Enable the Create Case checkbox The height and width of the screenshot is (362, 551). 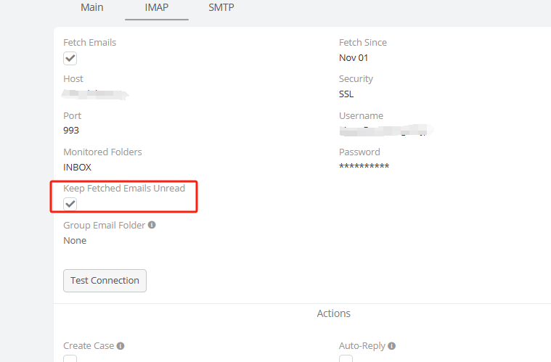click(x=70, y=359)
